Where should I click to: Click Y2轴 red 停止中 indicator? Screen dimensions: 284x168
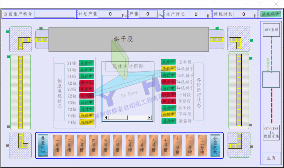87,89
